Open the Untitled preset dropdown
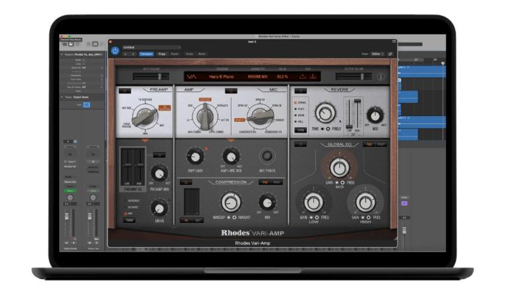Screen dimensions: 505x295 (x=151, y=47)
